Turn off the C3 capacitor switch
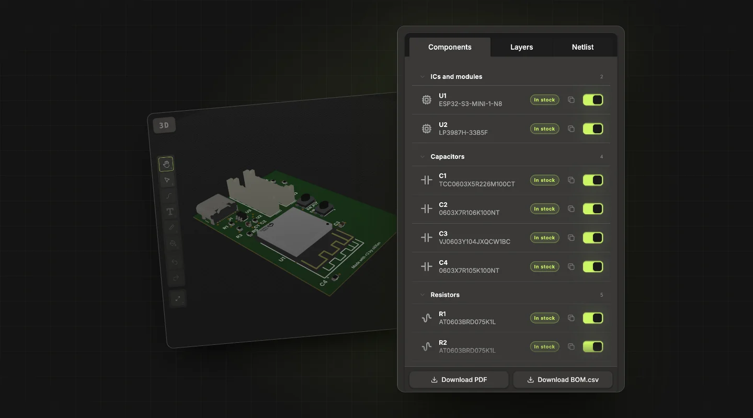Image resolution: width=753 pixels, height=418 pixels. tap(593, 238)
